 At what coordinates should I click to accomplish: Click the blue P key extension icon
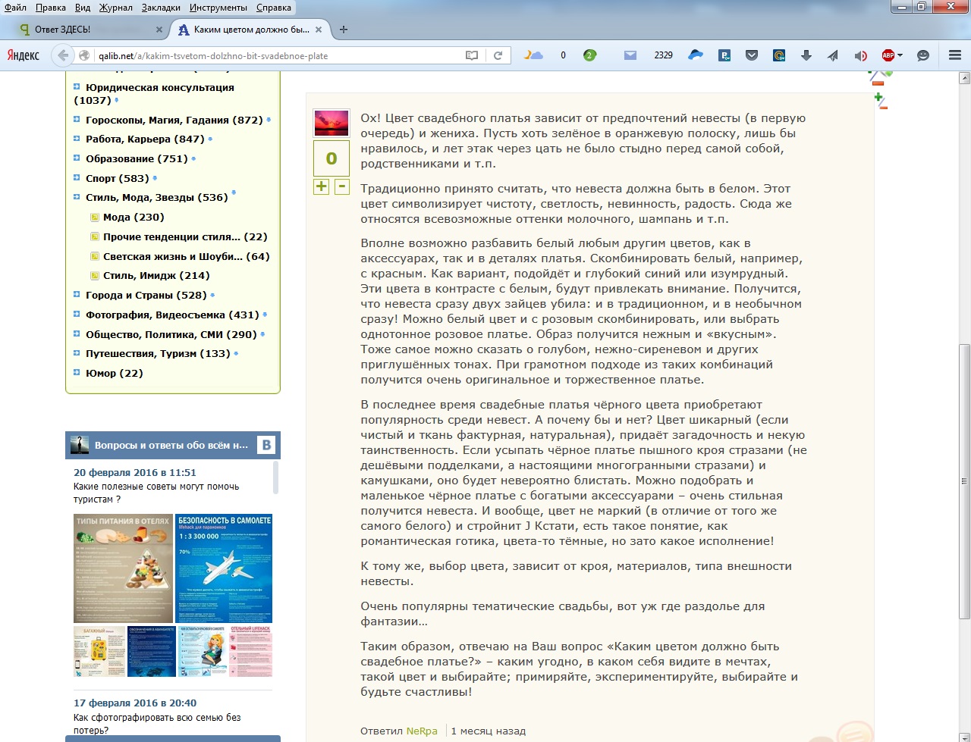[725, 55]
